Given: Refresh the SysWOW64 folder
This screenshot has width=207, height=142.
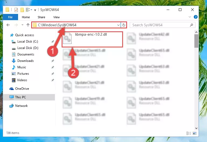Looking at the screenshot, I should [124, 25].
